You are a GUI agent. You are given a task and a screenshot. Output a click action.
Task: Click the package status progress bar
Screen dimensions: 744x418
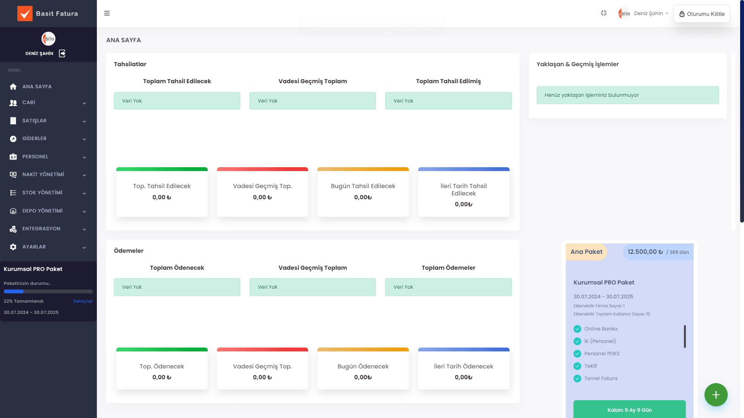[48, 291]
